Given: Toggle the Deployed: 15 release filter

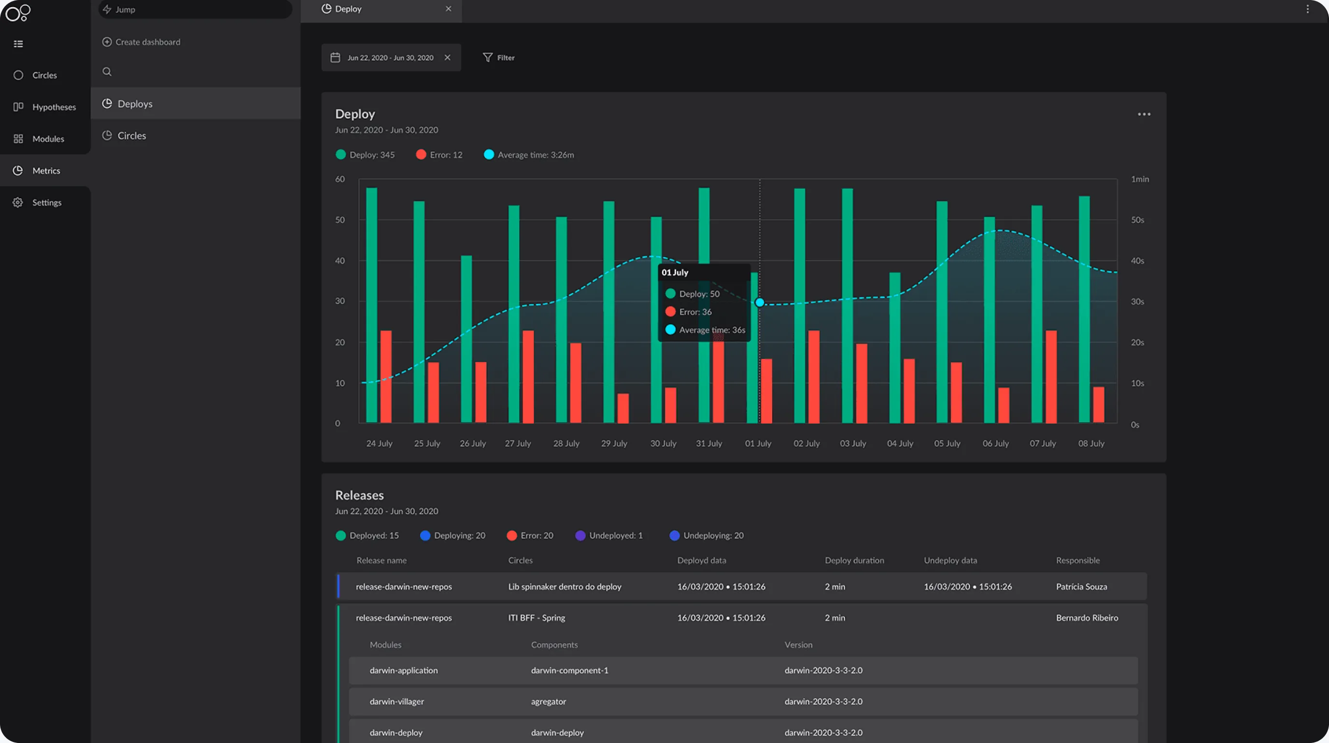Looking at the screenshot, I should point(368,536).
